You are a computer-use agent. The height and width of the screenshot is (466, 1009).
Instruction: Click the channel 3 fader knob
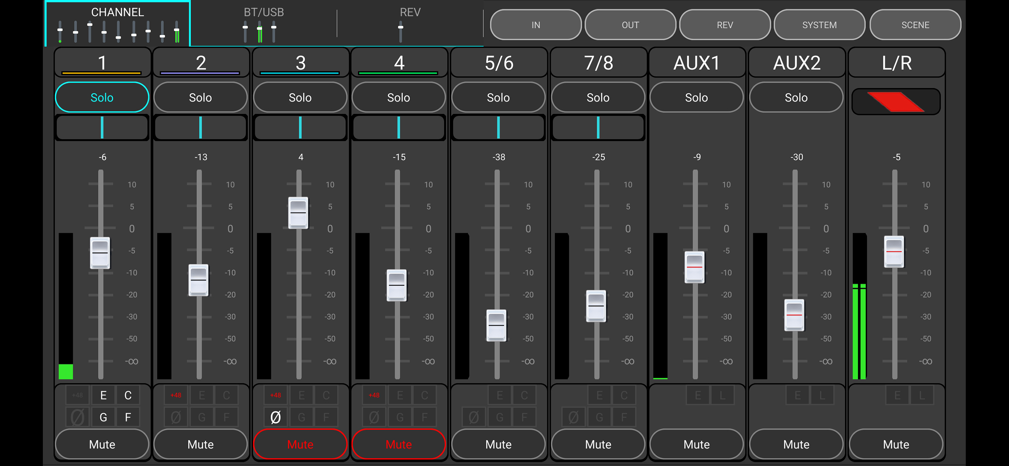(x=298, y=212)
